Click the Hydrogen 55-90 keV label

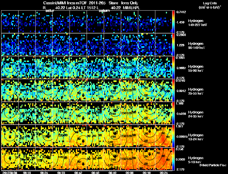tap(196, 69)
